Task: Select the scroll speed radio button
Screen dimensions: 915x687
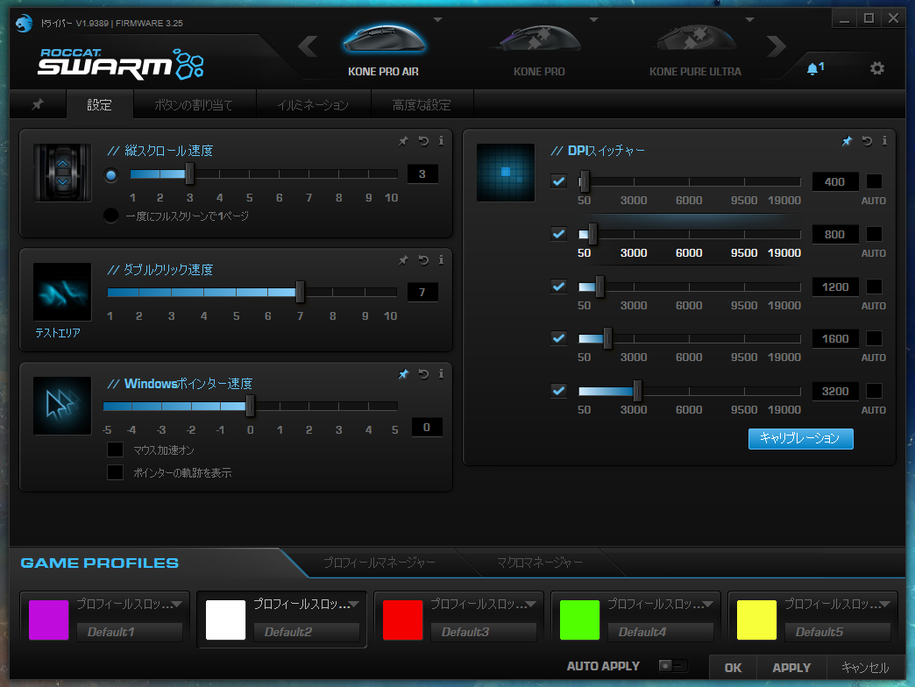Action: 111,175
